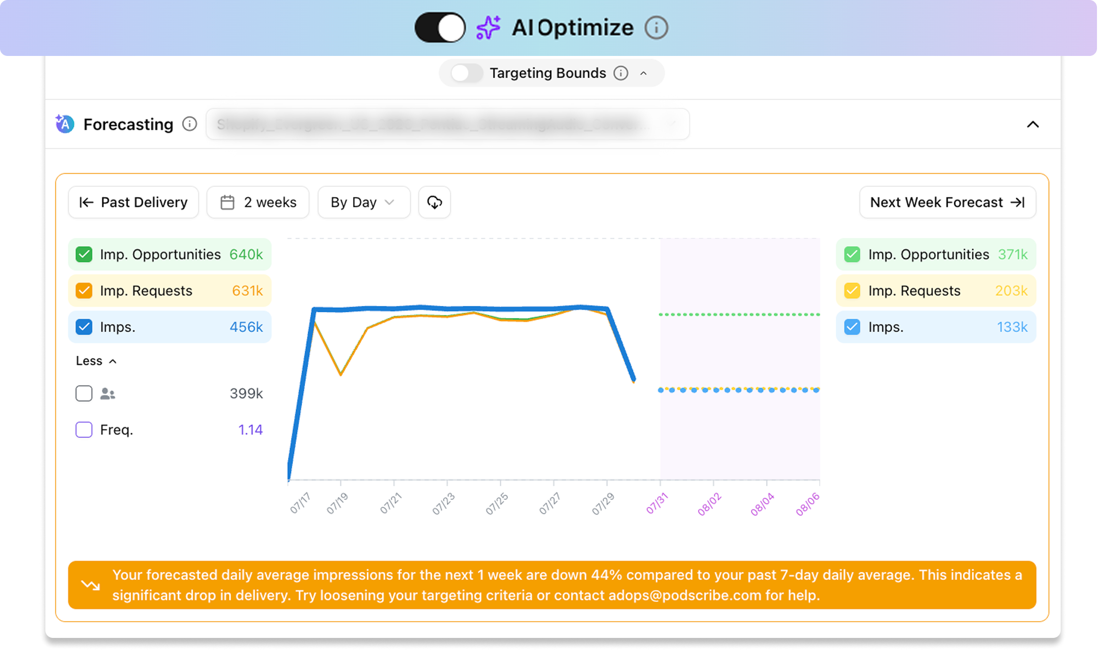Click the Past Delivery button
Screen dimensions: 1100x650
coord(134,203)
